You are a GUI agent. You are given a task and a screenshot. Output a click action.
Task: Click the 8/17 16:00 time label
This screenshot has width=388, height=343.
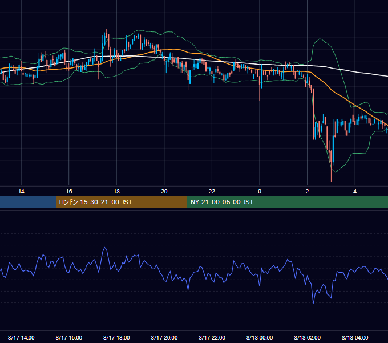69,337
